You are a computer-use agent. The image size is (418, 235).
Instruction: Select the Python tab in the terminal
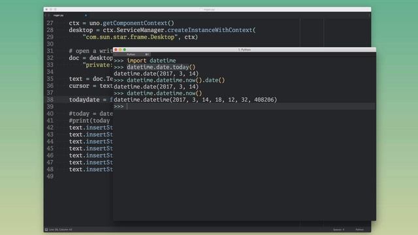click(132, 54)
